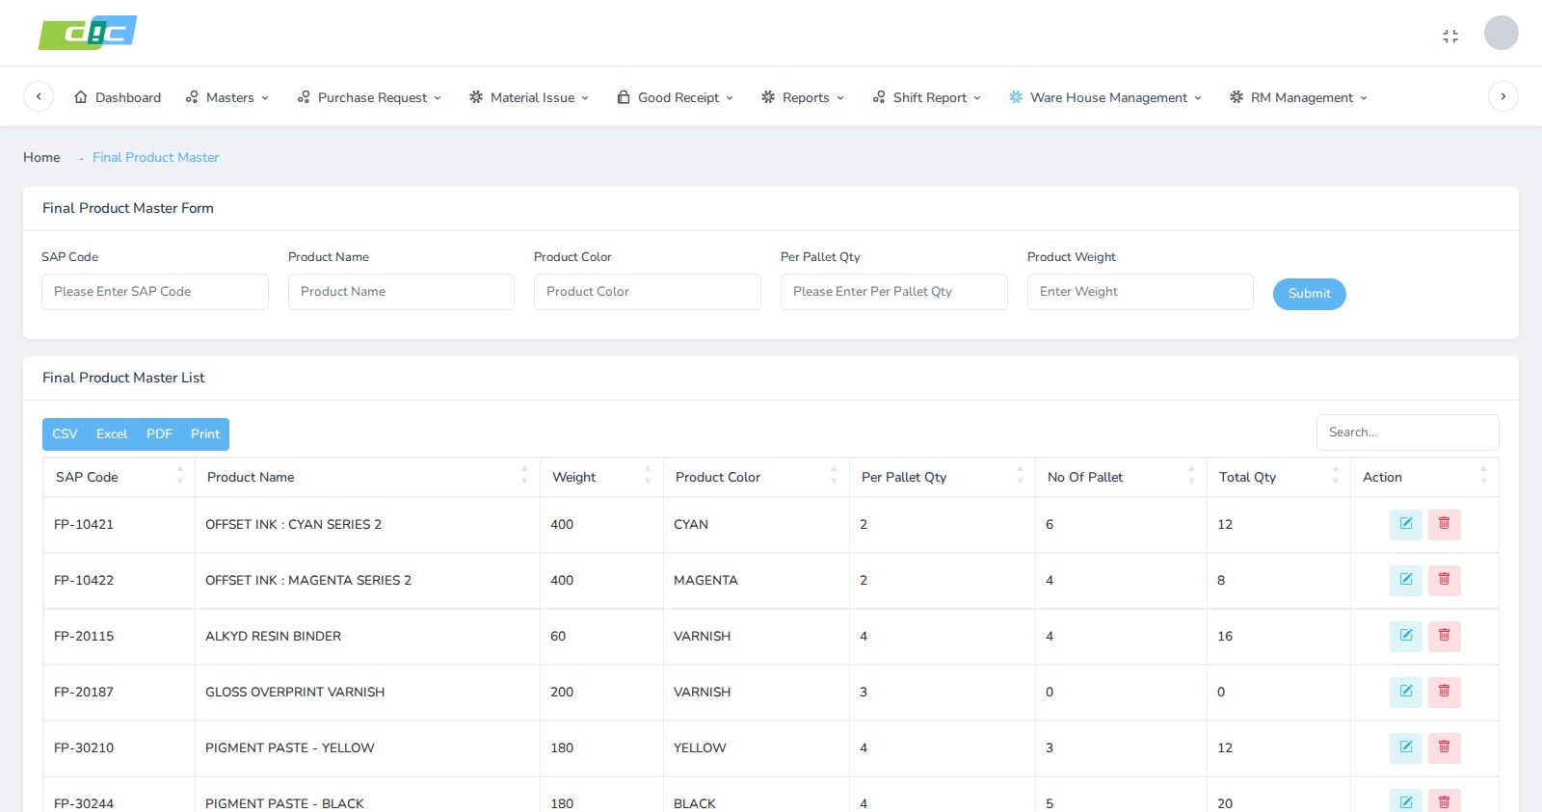This screenshot has width=1542, height=812.
Task: Open the Purchase Request menu
Action: point(369,97)
